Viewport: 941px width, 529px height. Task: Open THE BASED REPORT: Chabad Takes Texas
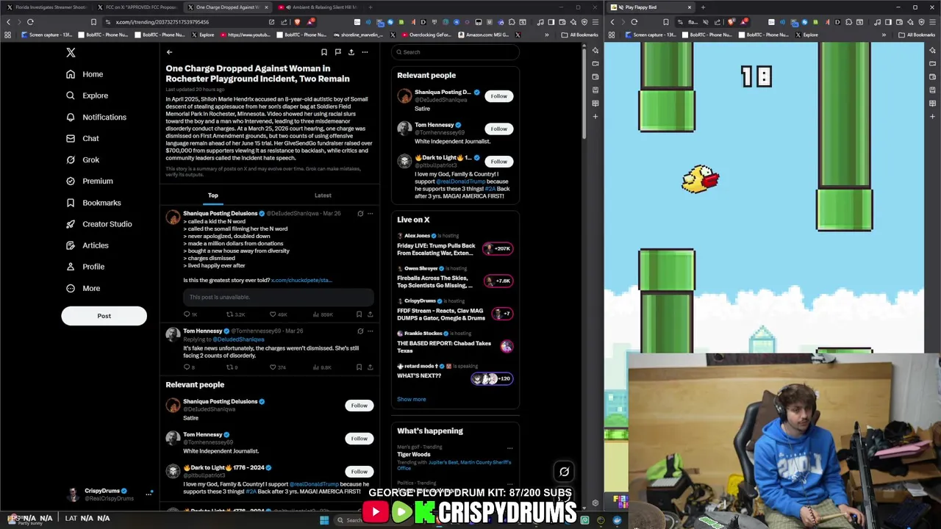click(455, 343)
